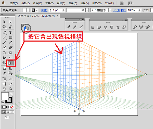153x129 pixels.
Task: Select Delete Anchor Point tool in pen panel
Action: [147, 27]
